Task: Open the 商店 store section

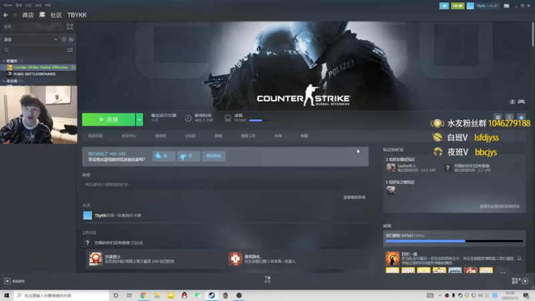Action: pos(28,15)
